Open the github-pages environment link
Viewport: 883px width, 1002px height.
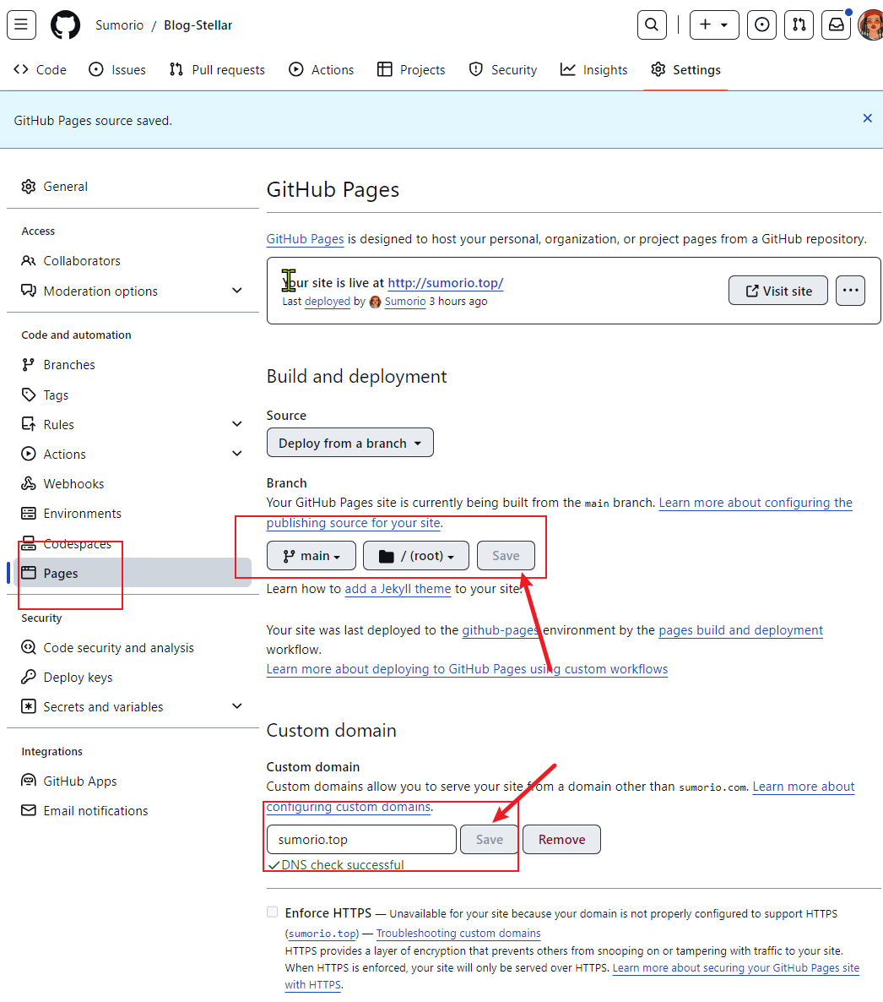point(501,630)
